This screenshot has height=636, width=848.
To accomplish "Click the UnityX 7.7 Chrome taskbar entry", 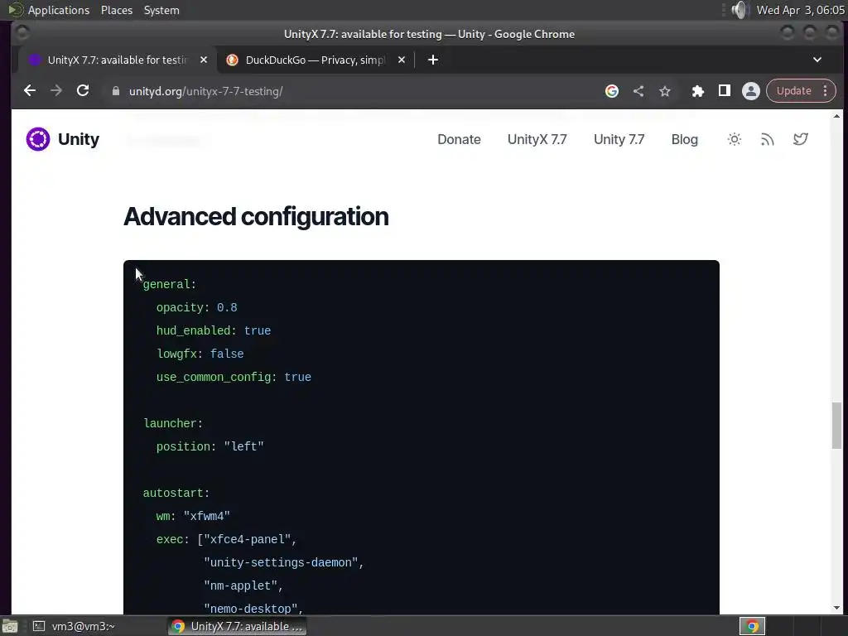I will [238, 626].
